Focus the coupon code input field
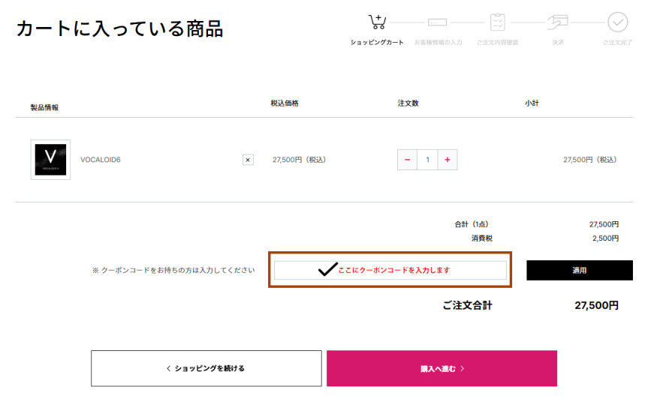This screenshot has height=405, width=663. pos(390,270)
